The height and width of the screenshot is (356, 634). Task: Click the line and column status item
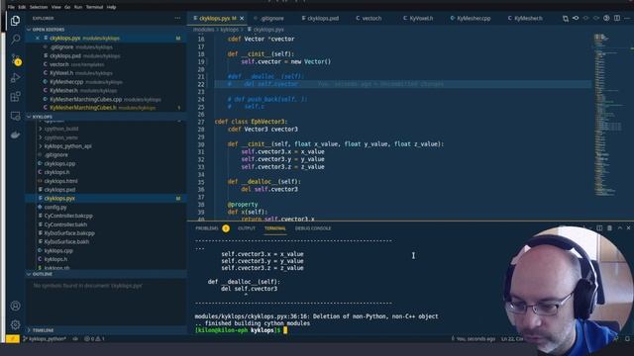tap(512, 338)
